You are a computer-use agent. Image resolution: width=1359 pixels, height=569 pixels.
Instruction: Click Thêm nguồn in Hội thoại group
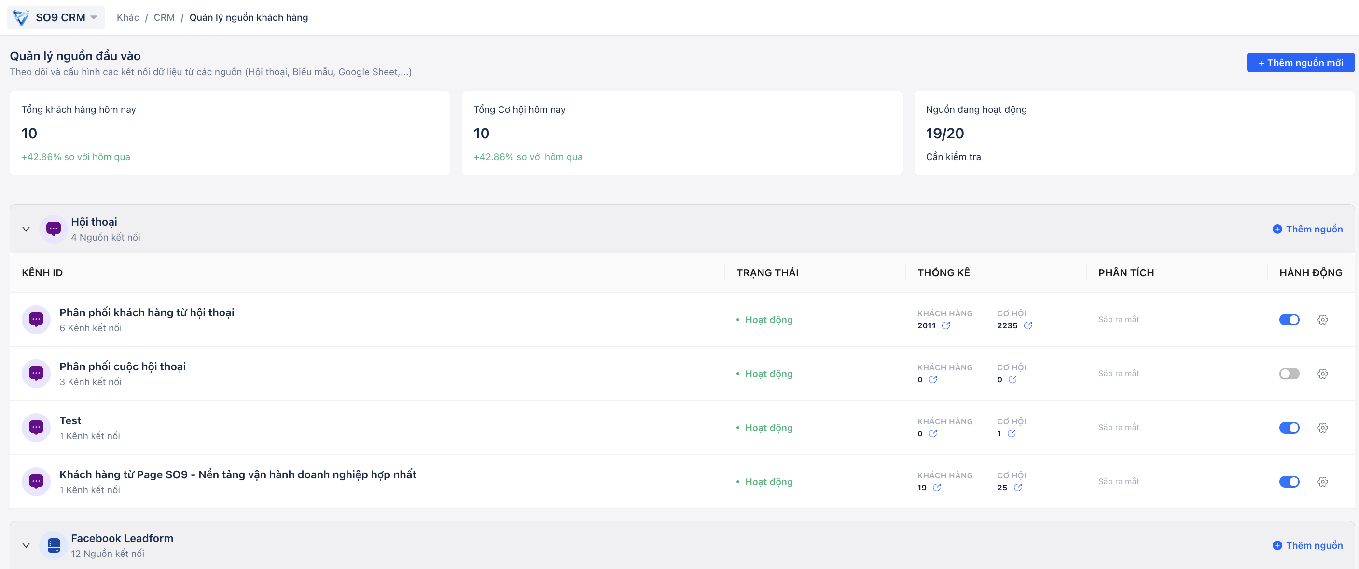coord(1307,229)
